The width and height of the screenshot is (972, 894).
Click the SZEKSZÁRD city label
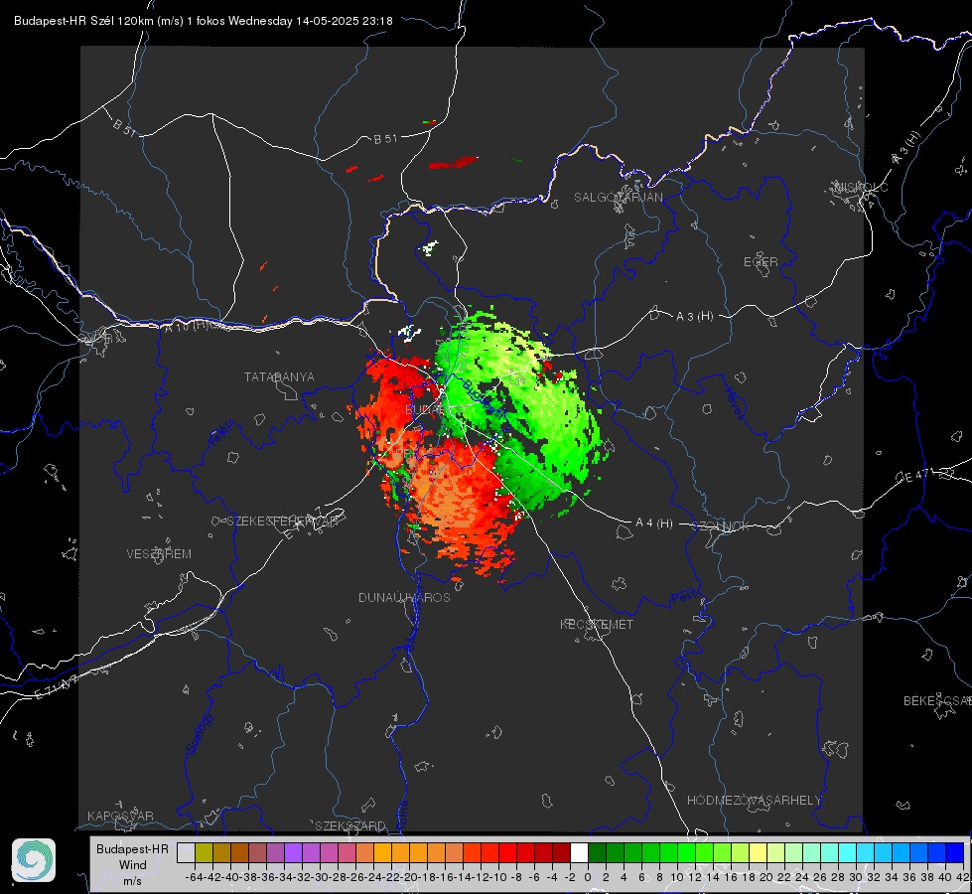[350, 825]
